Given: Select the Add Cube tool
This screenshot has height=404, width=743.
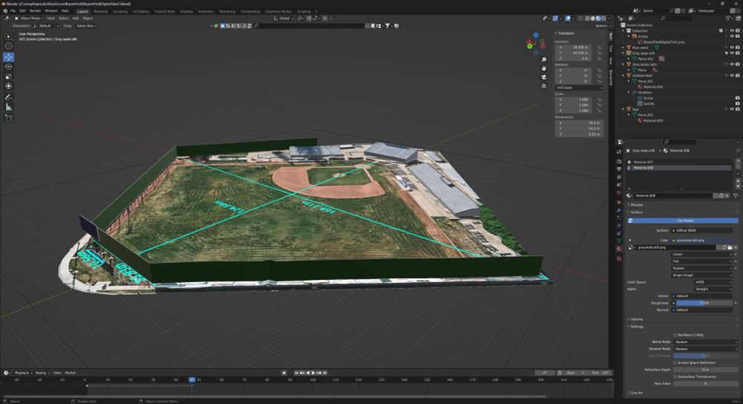Looking at the screenshot, I should point(8,118).
